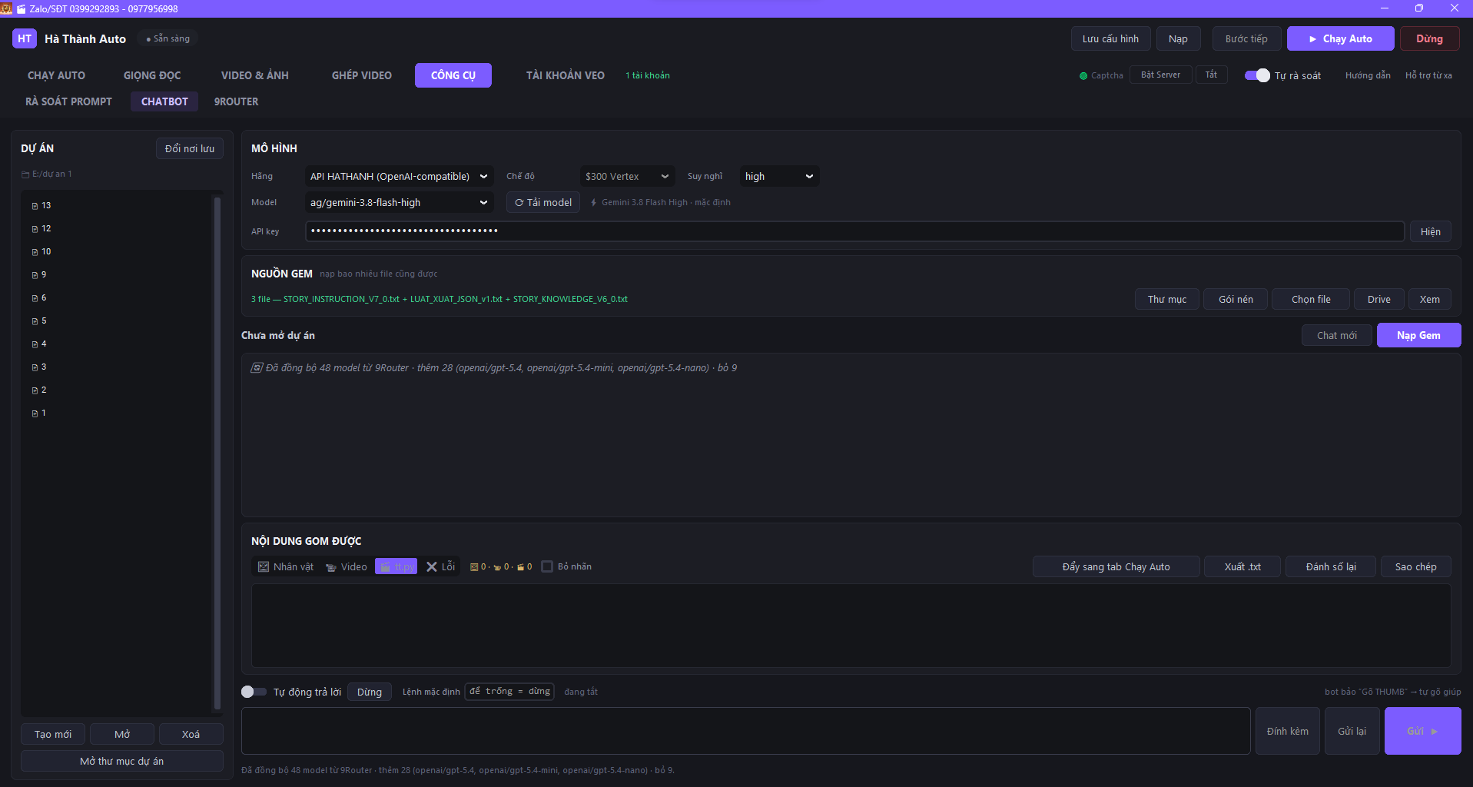Click Chạy Auto play button

click(1340, 38)
